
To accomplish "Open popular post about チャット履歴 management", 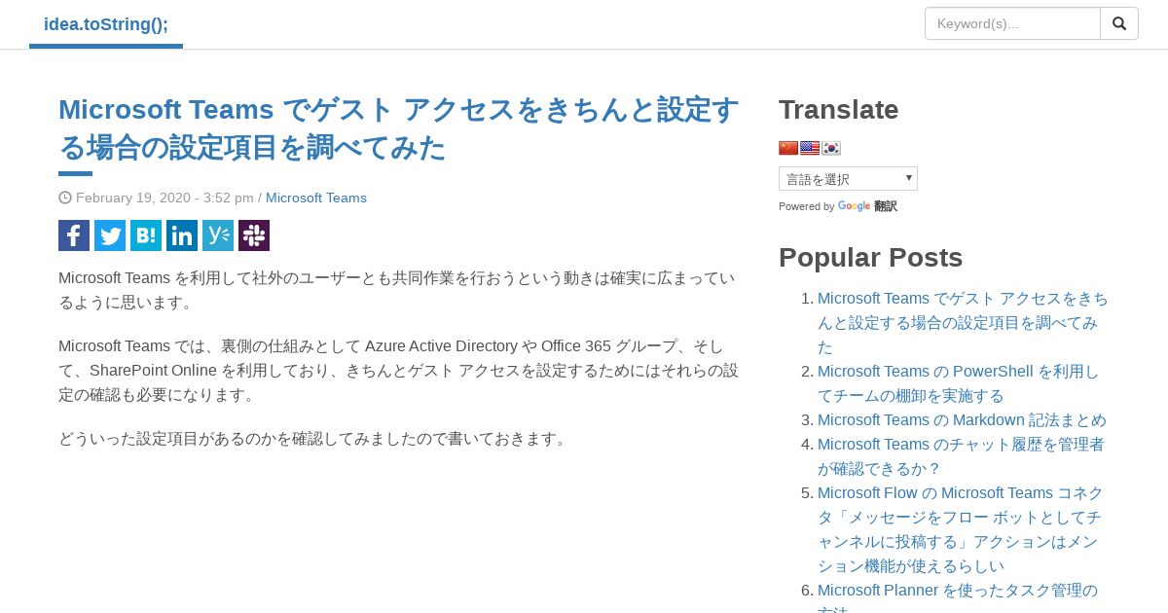I will (x=961, y=456).
